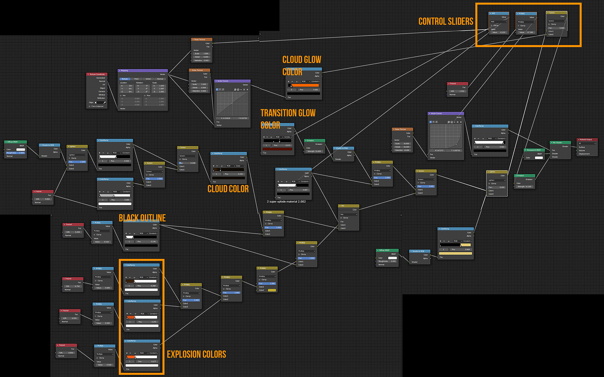Select Normal type tab in Mapping node
Viewport: 604px width, 377px height.
click(x=160, y=79)
